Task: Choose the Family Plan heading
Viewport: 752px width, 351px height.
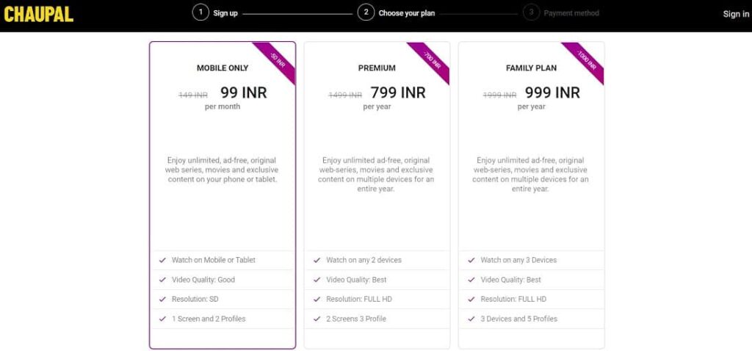Action: [x=531, y=68]
